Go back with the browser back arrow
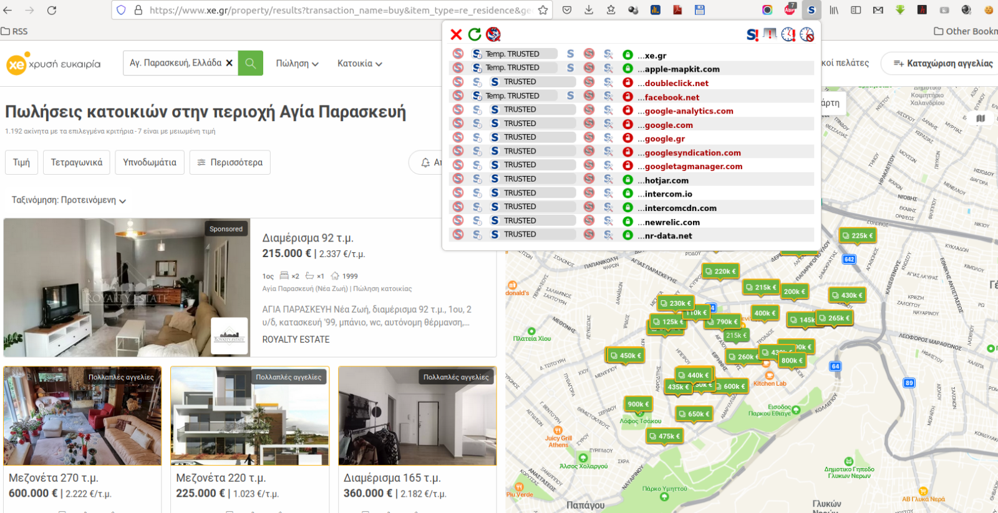998x513 pixels. click(x=7, y=10)
